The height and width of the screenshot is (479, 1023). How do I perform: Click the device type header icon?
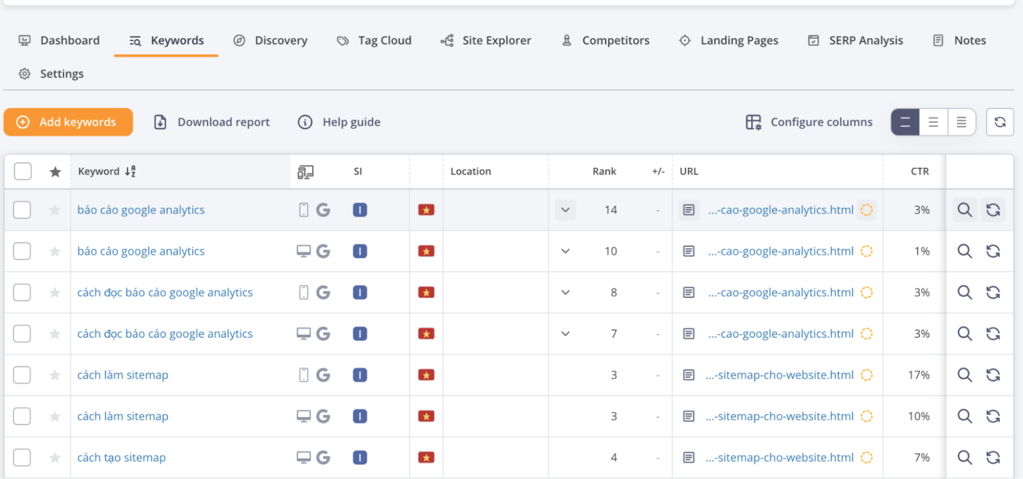click(x=305, y=172)
